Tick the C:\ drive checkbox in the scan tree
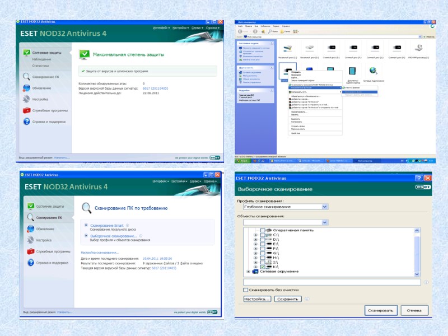Image resolution: width=448 pixels, height=336 pixels. (263, 235)
